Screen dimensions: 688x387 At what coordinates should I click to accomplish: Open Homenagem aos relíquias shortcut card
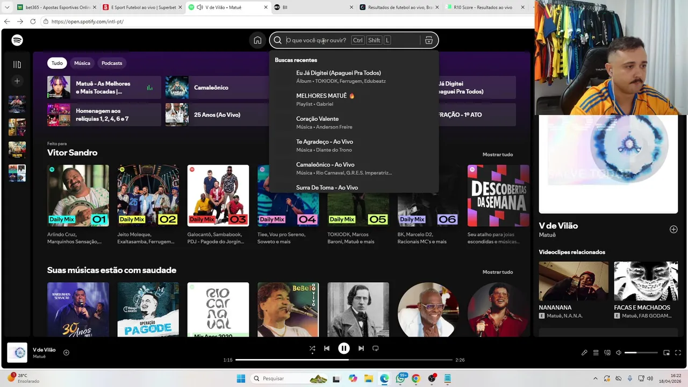[104, 114]
